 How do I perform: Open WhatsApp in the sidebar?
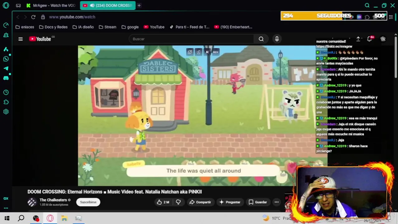(x=6, y=59)
